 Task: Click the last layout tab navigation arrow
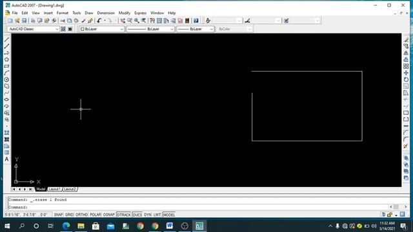click(30, 189)
